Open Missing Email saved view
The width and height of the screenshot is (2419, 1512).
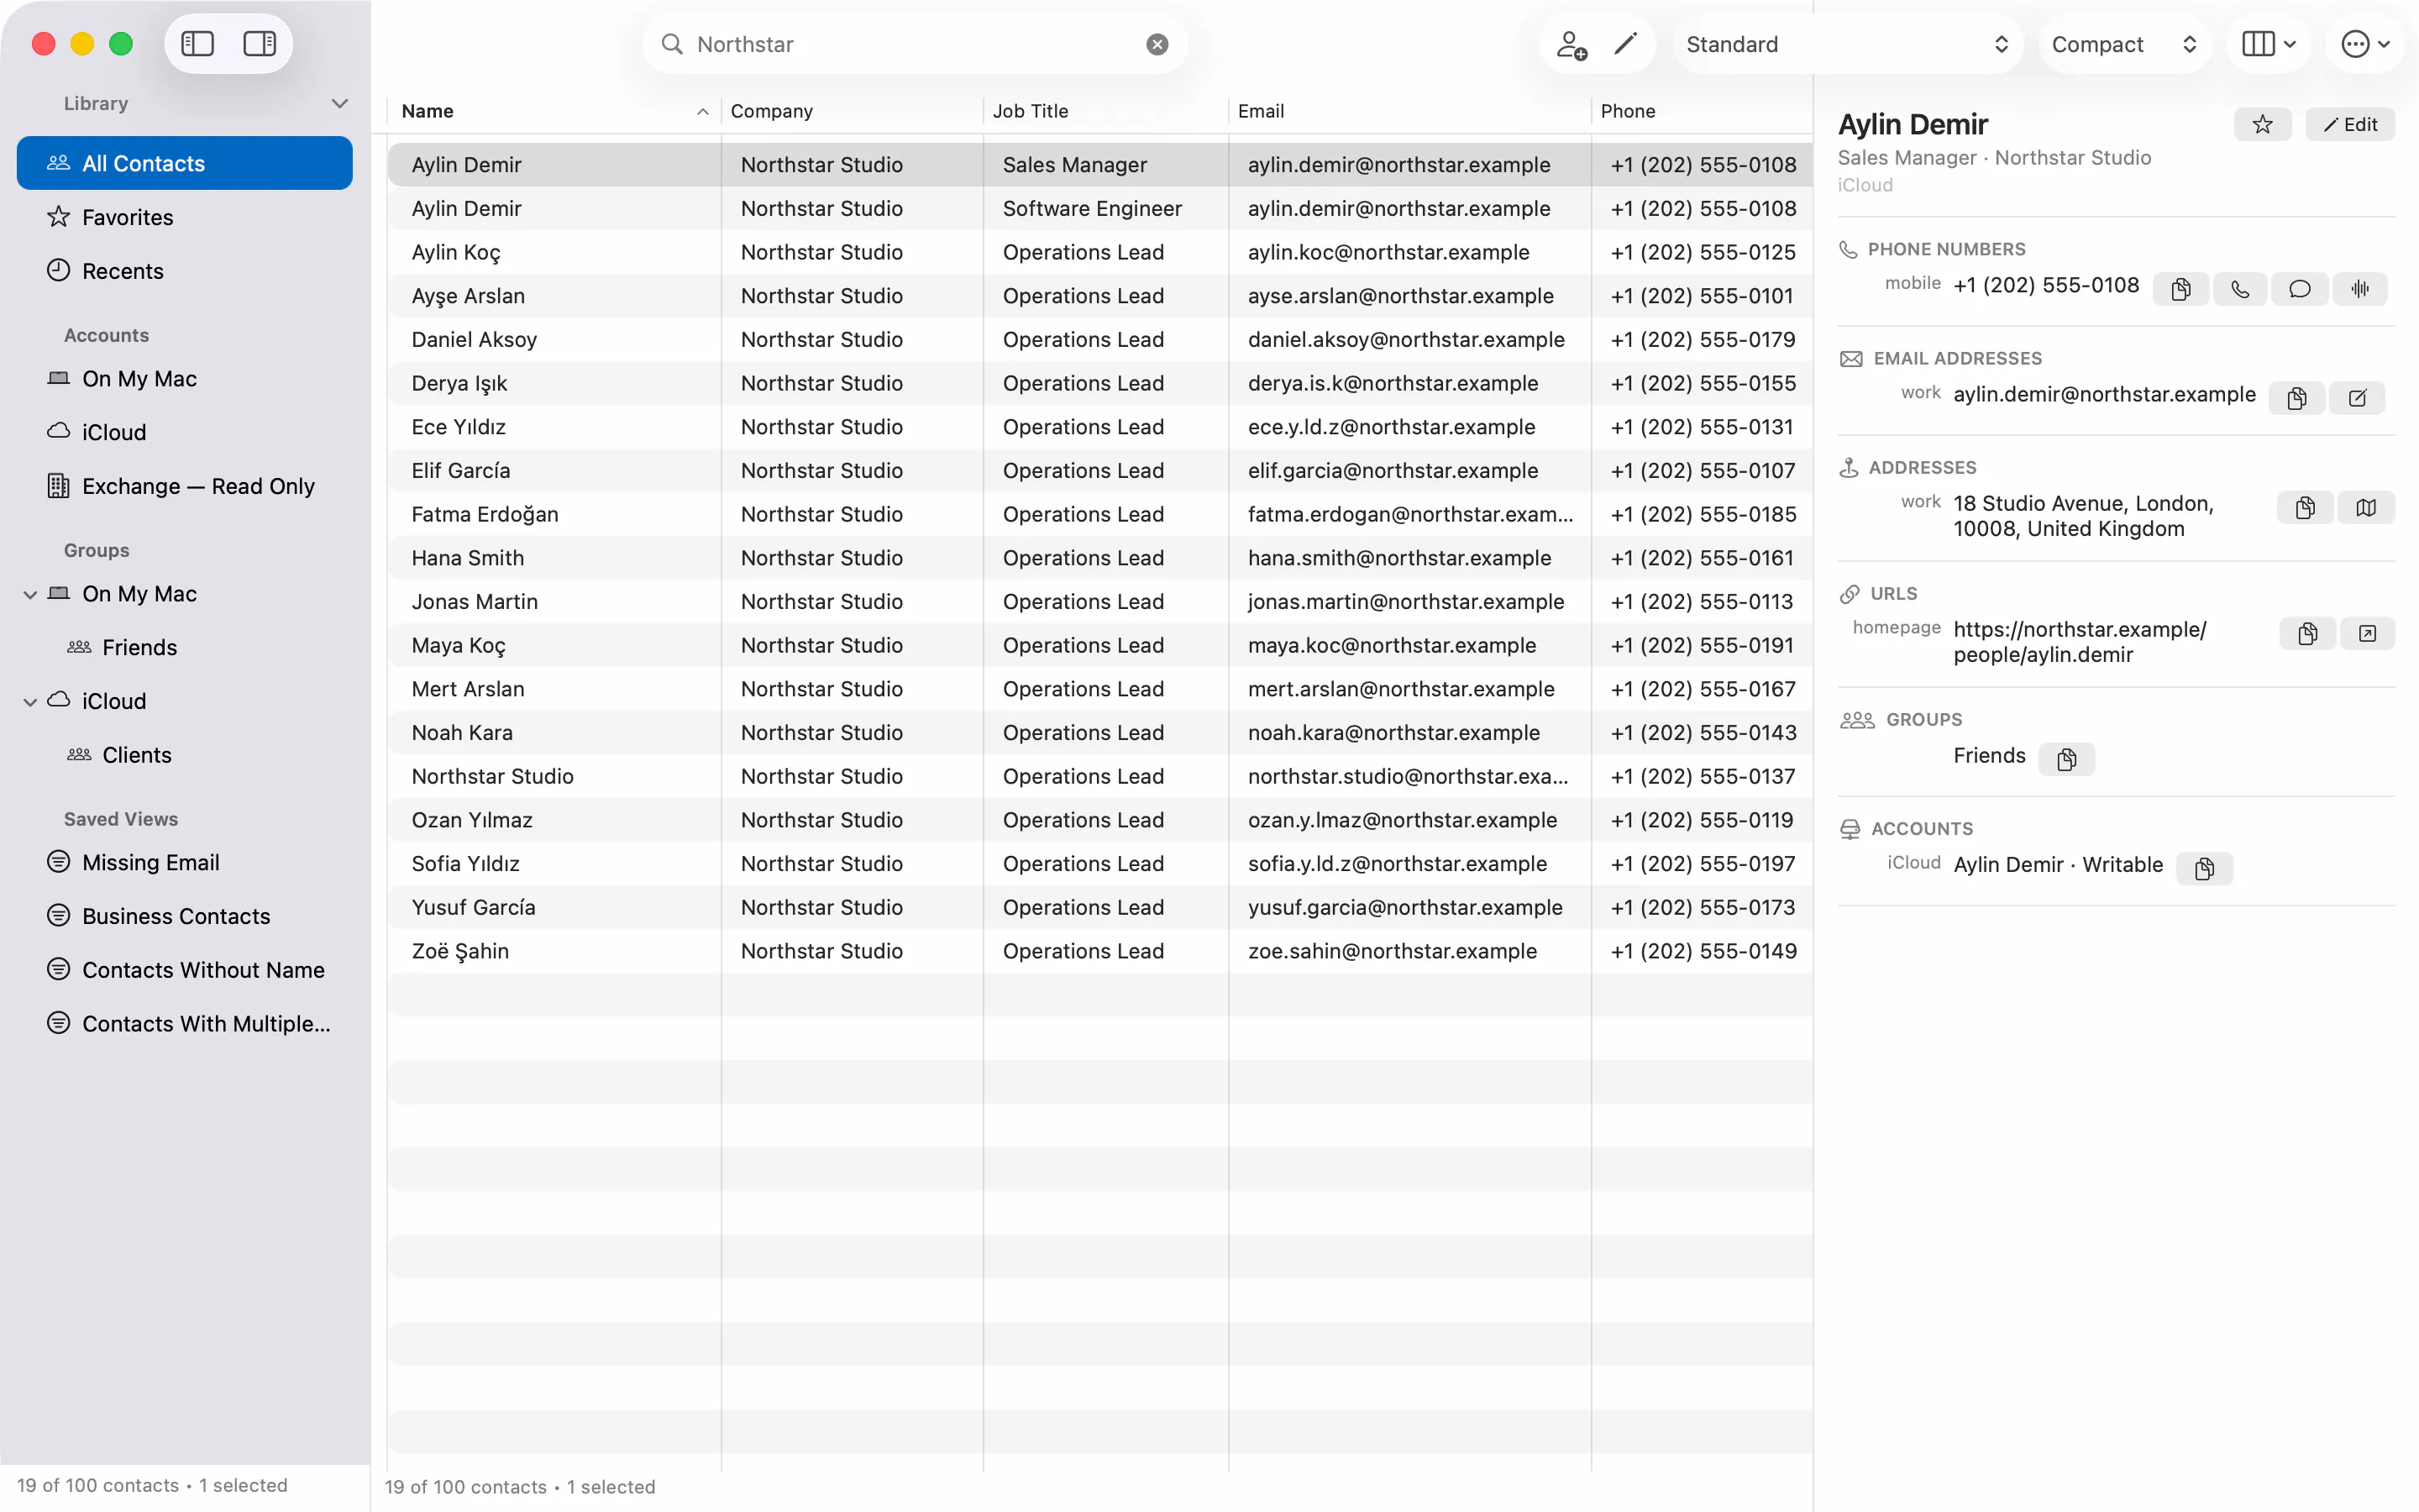185,862
